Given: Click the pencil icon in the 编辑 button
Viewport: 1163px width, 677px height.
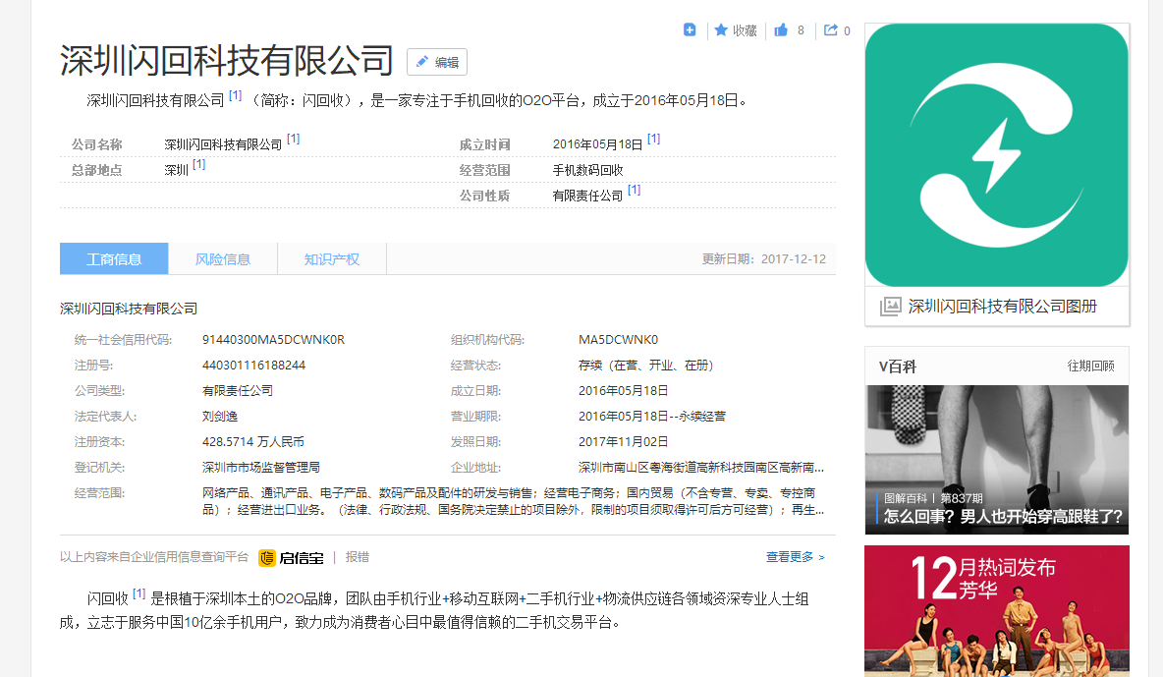Looking at the screenshot, I should (x=421, y=62).
